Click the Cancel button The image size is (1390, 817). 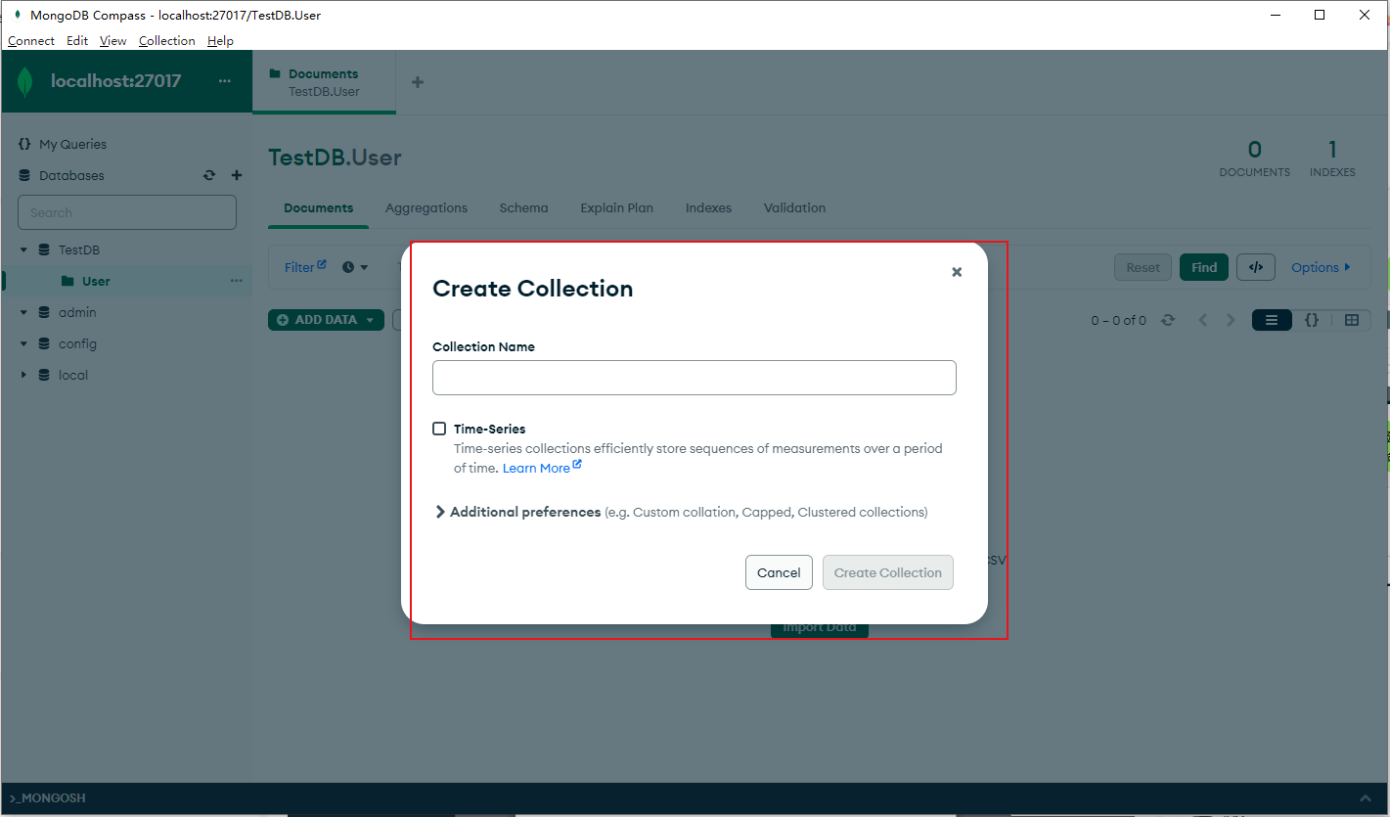tap(779, 572)
